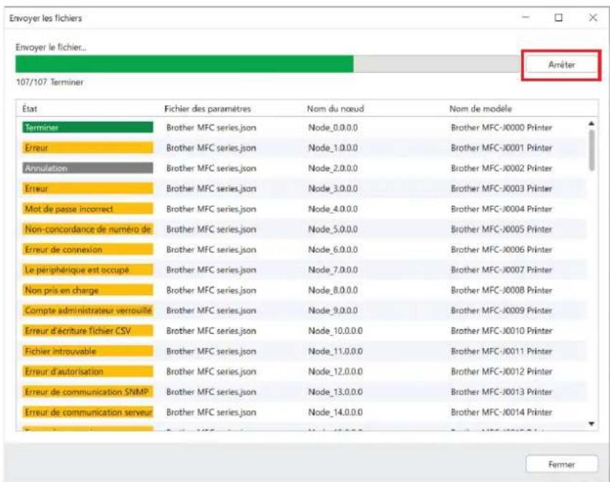
Task: Select the Fichier introuvable status
Action: 87,352
